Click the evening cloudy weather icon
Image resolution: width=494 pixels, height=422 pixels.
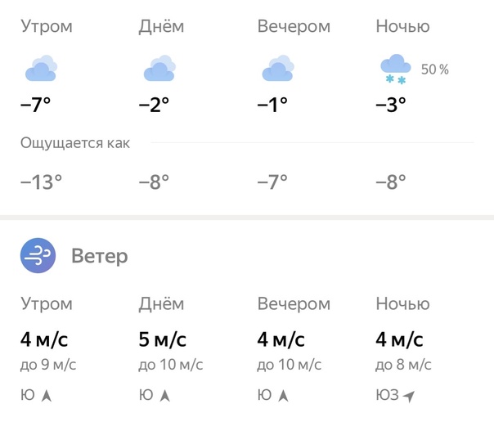[x=278, y=69]
